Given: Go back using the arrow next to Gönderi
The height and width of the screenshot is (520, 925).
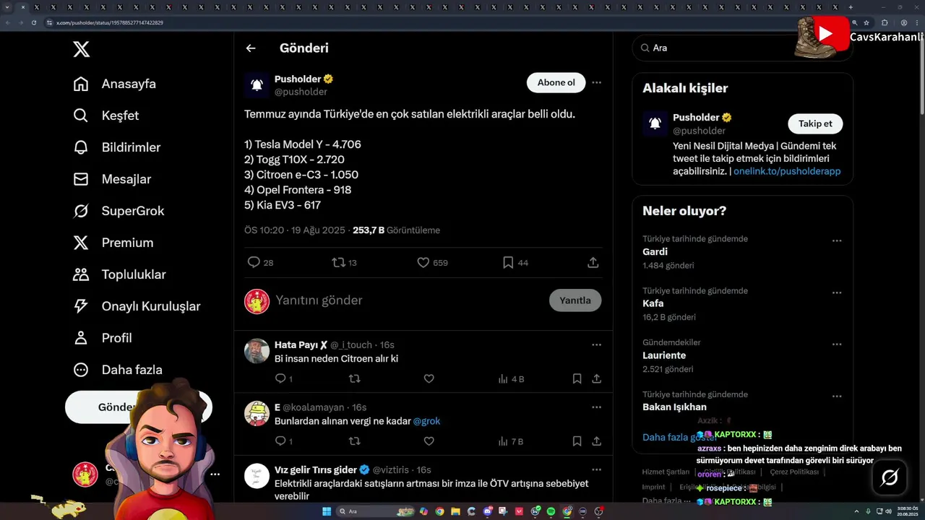Looking at the screenshot, I should [251, 48].
